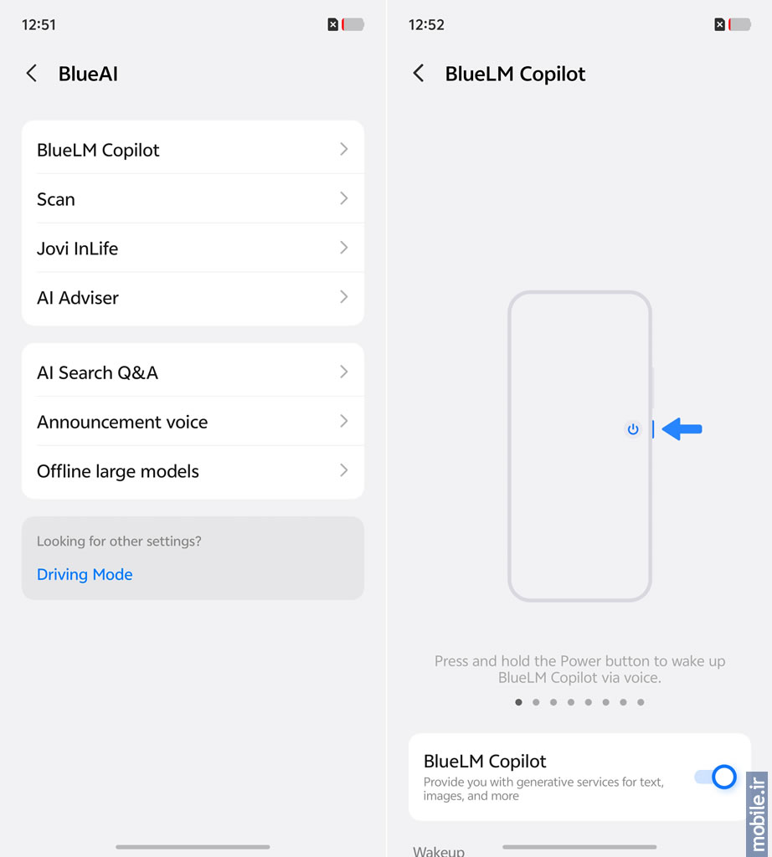
Task: Click the blue arrow pointing at power button
Action: 682,429
